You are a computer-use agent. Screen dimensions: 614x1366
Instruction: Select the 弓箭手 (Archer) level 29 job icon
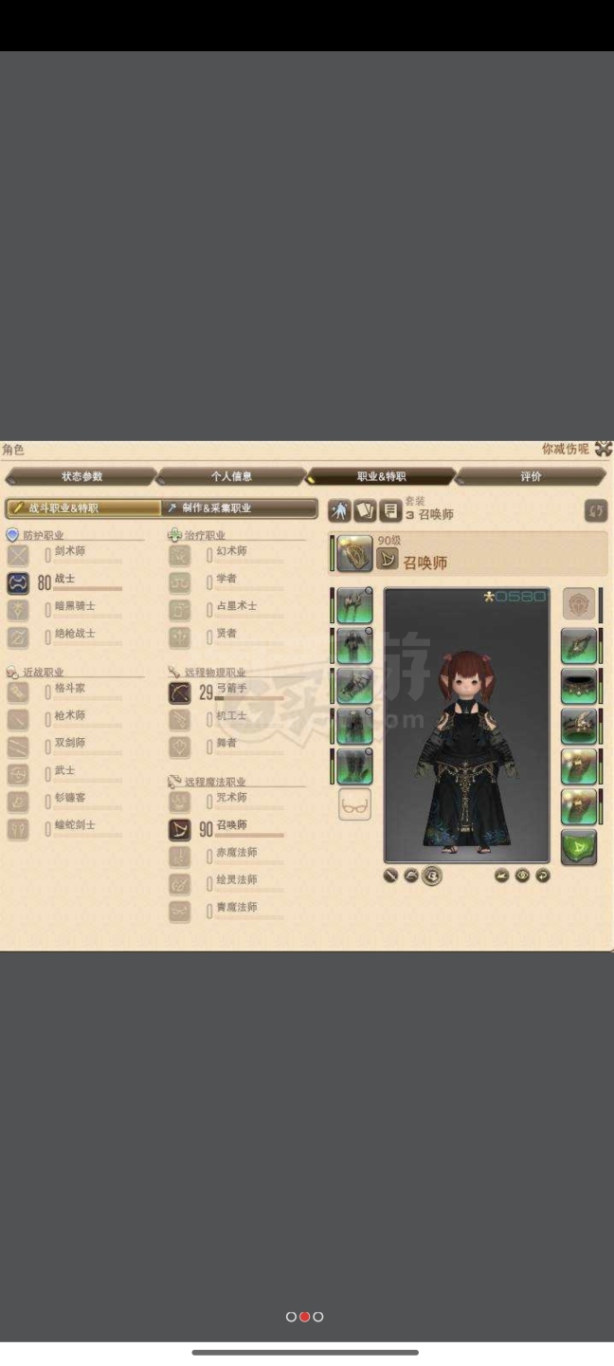tap(179, 692)
